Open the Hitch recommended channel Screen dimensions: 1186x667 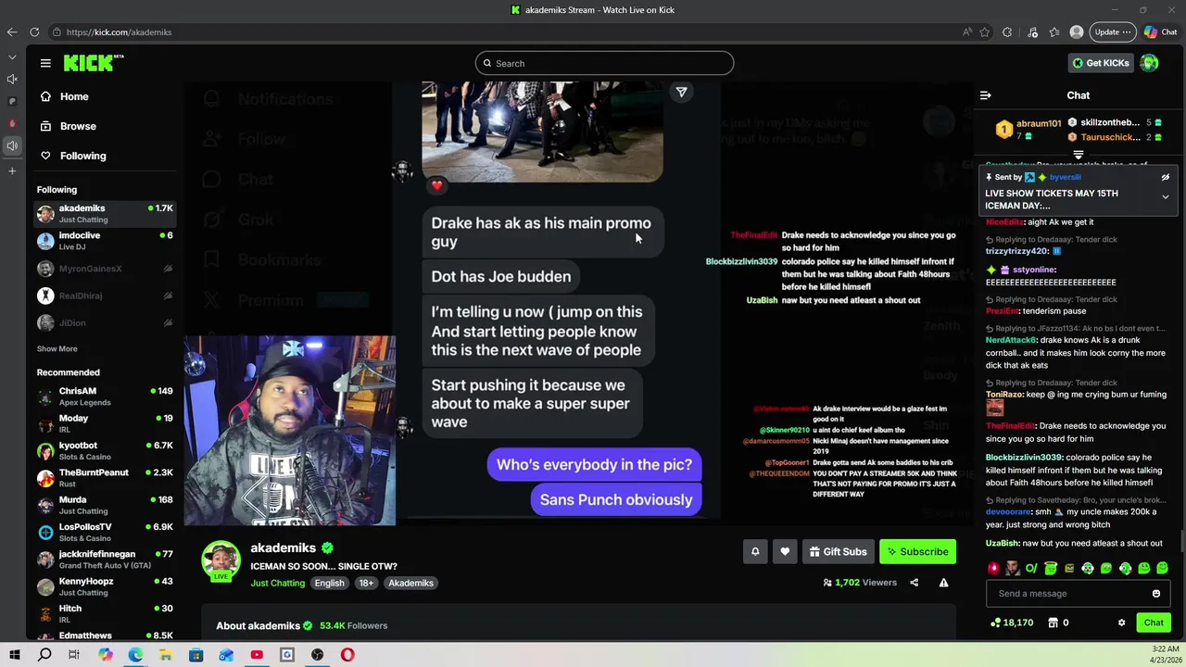[x=105, y=613]
